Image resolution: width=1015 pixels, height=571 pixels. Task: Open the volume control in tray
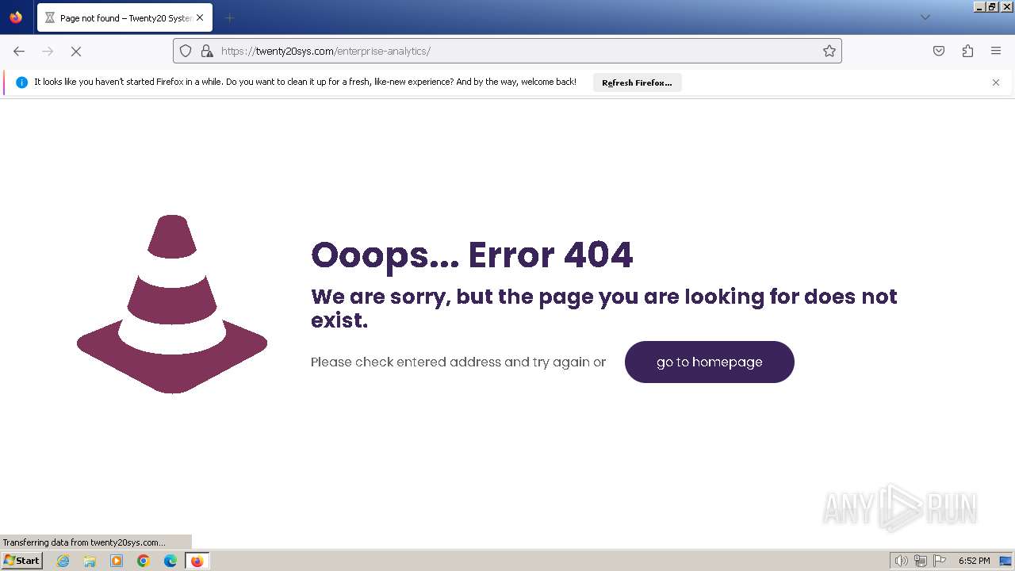pyautogui.click(x=901, y=561)
